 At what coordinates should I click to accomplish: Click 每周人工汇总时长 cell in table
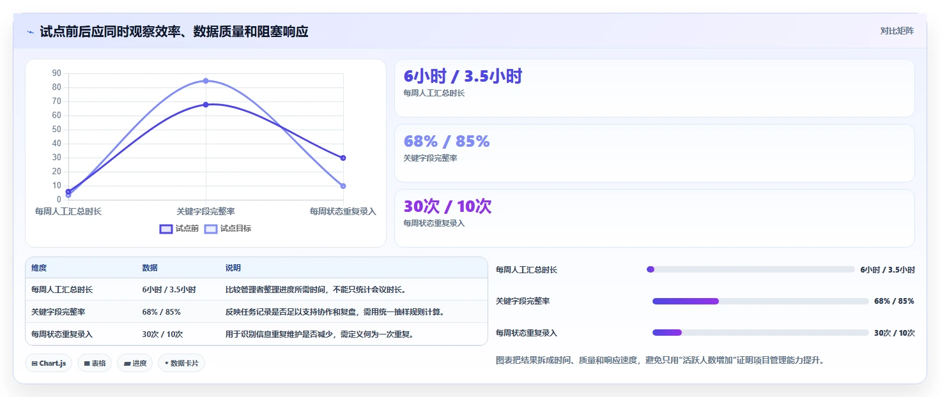pos(62,290)
